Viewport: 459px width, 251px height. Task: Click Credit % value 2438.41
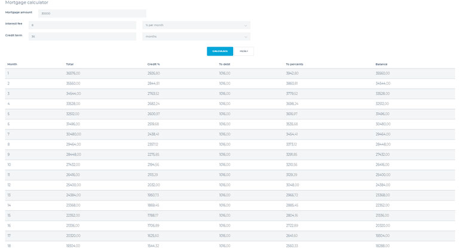coord(153,134)
